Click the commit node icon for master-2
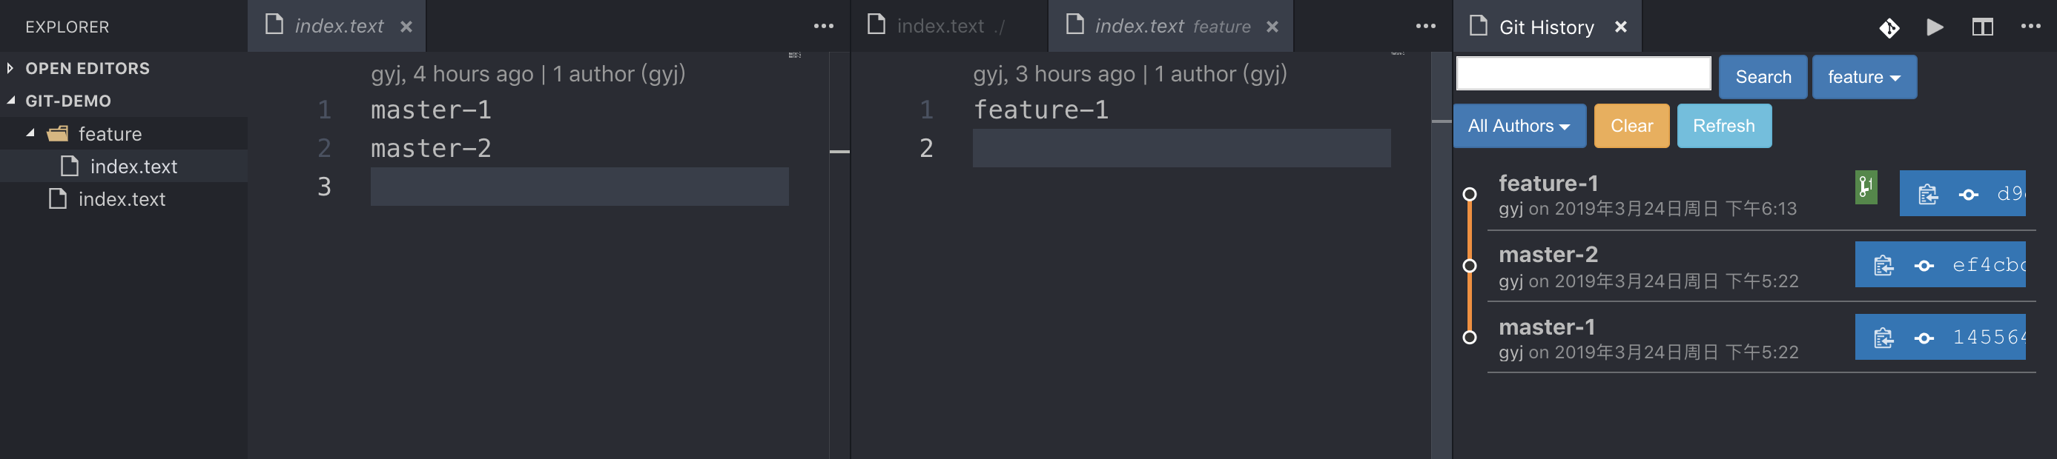Viewport: 2057px width, 459px height. (1924, 265)
